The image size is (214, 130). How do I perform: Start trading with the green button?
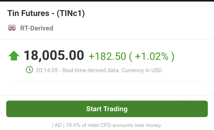(107, 109)
